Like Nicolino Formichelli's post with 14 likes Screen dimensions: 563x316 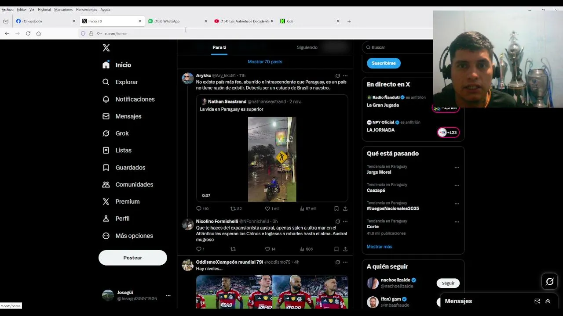(x=270, y=249)
